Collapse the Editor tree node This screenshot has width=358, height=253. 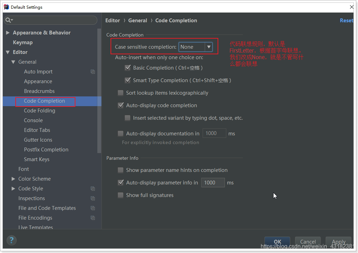(x=8, y=52)
